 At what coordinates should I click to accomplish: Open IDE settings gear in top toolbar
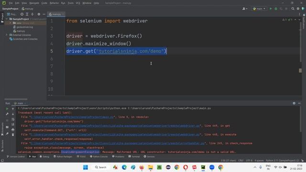[x=298, y=9]
